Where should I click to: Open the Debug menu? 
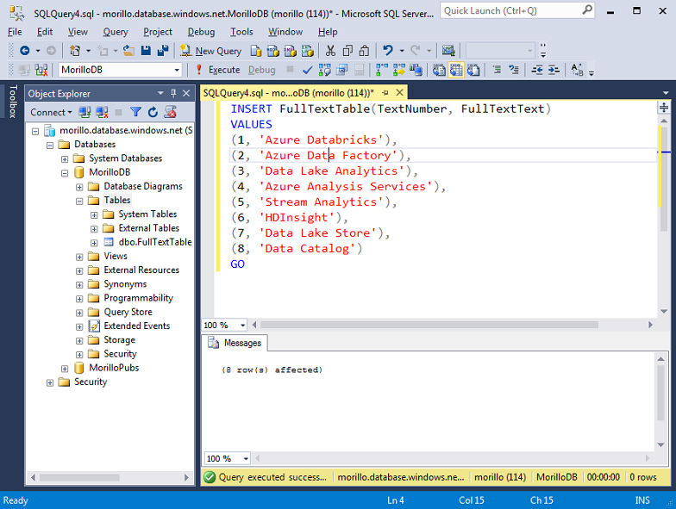coord(201,32)
